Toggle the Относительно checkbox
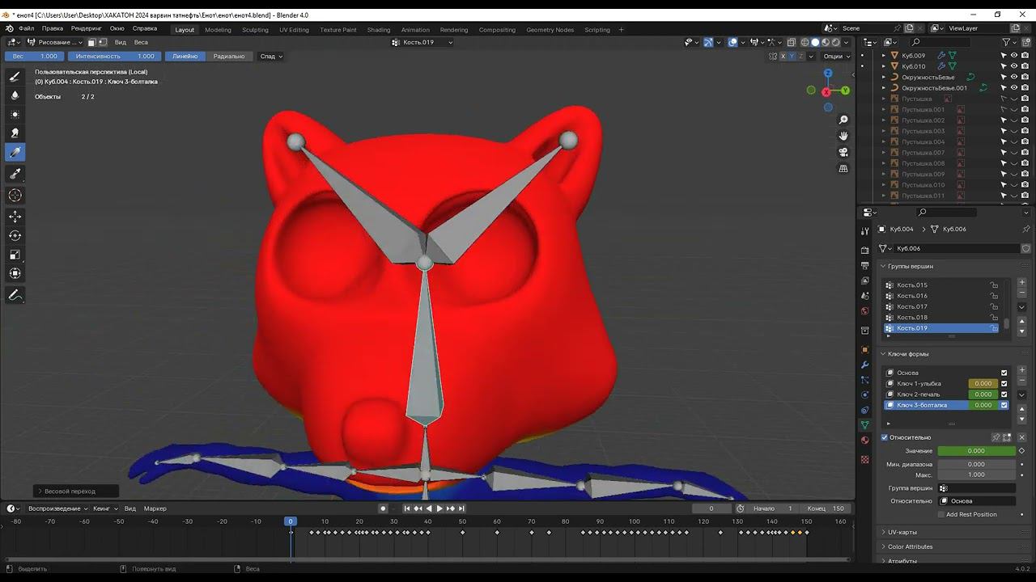1036x582 pixels. point(885,437)
